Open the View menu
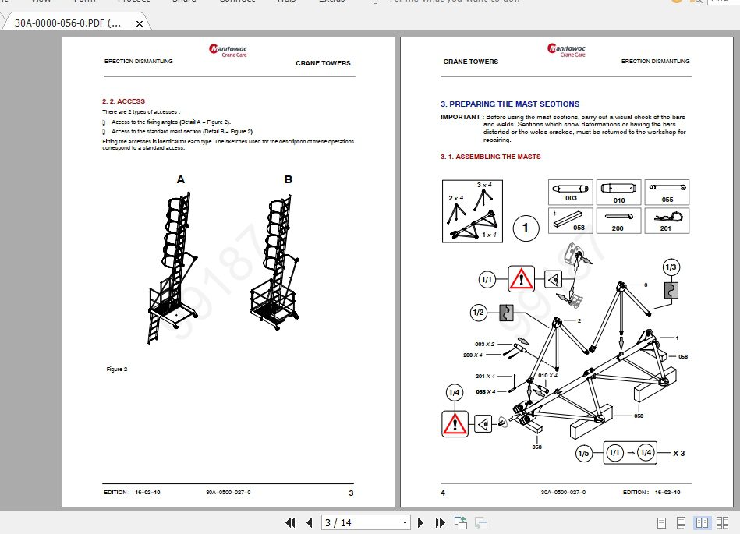Viewport: 740px width, 534px height. coord(40,2)
